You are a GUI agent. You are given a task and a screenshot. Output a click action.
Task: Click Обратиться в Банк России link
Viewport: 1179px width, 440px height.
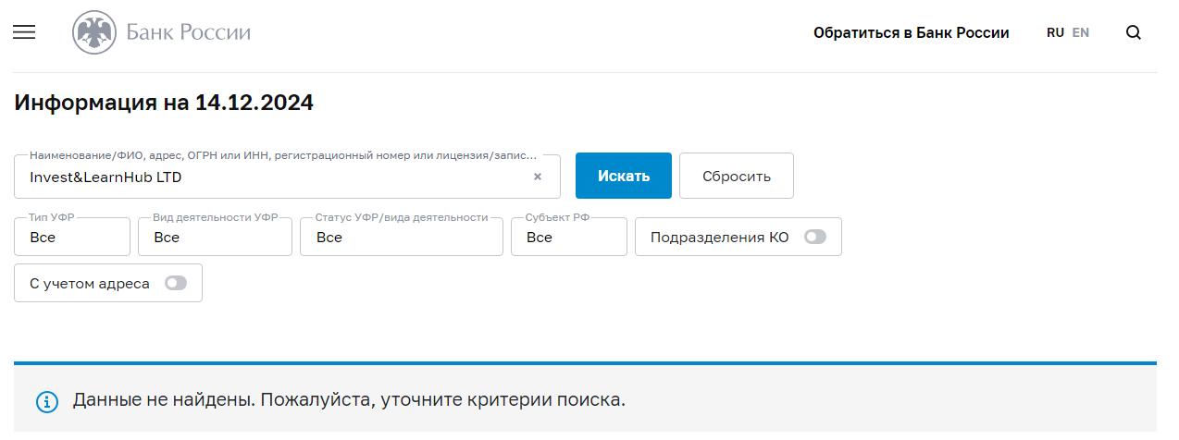(912, 32)
